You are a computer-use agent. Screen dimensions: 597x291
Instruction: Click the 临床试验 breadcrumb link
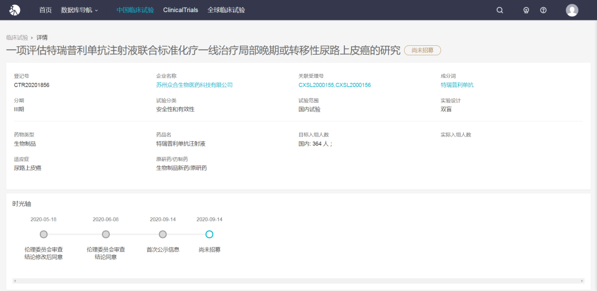click(17, 38)
